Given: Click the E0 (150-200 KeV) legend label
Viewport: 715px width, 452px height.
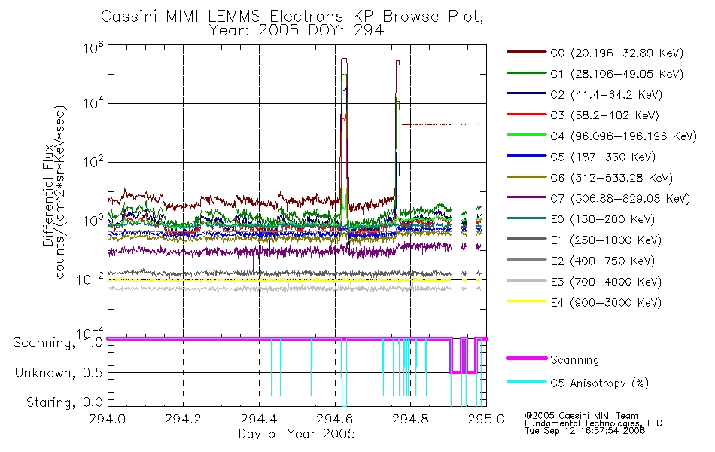Looking at the screenshot, I should 602,220.
